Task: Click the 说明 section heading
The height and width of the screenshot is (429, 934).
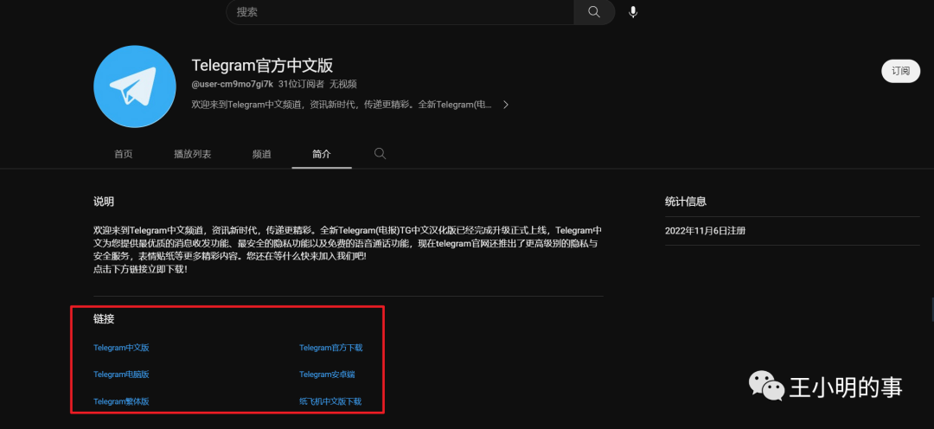Action: [104, 202]
